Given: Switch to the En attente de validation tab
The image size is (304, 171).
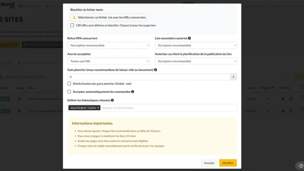Looking at the screenshot, I should [x=37, y=63].
